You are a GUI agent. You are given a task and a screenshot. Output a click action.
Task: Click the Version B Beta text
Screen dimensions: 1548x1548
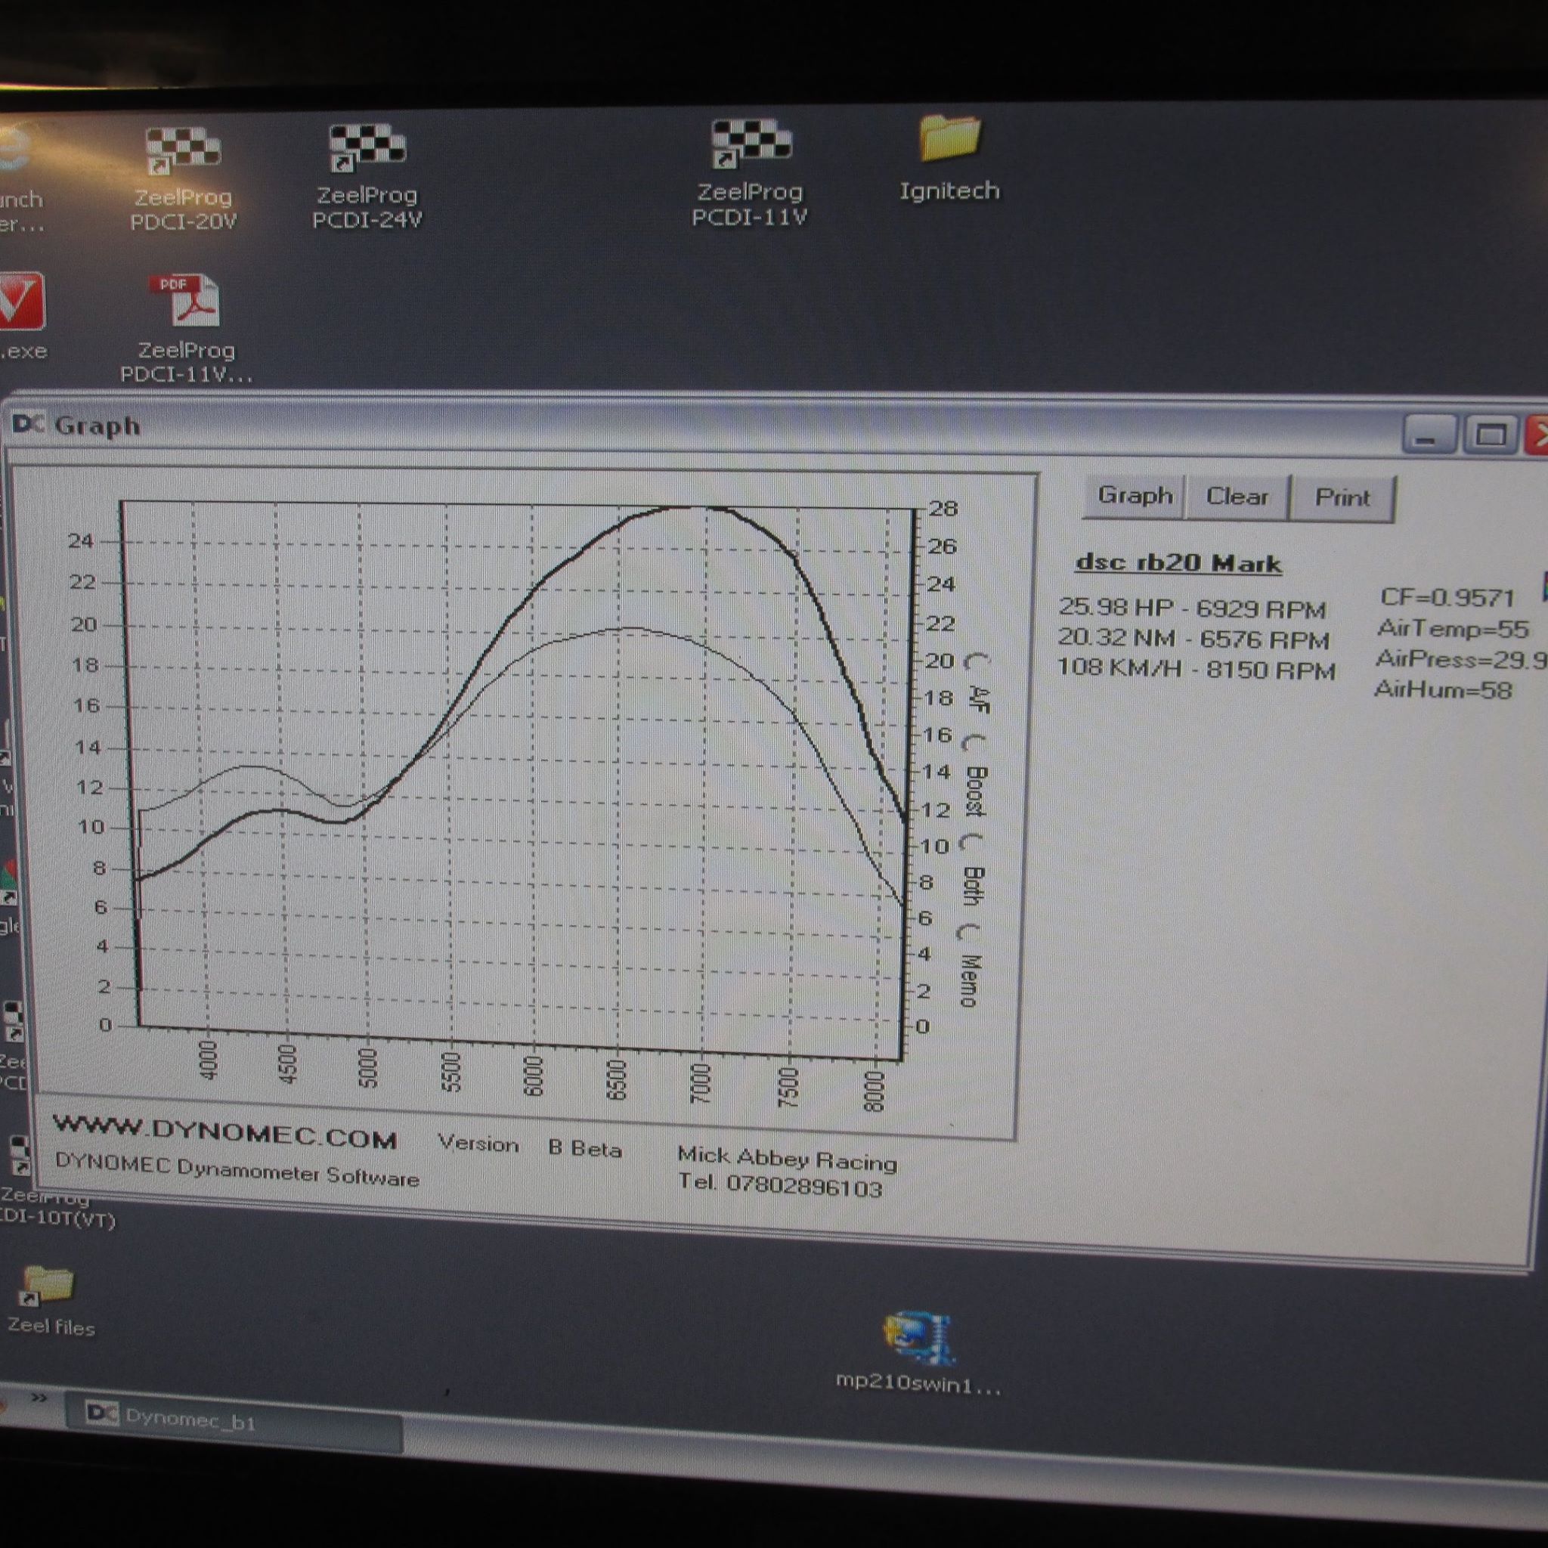pos(530,1146)
